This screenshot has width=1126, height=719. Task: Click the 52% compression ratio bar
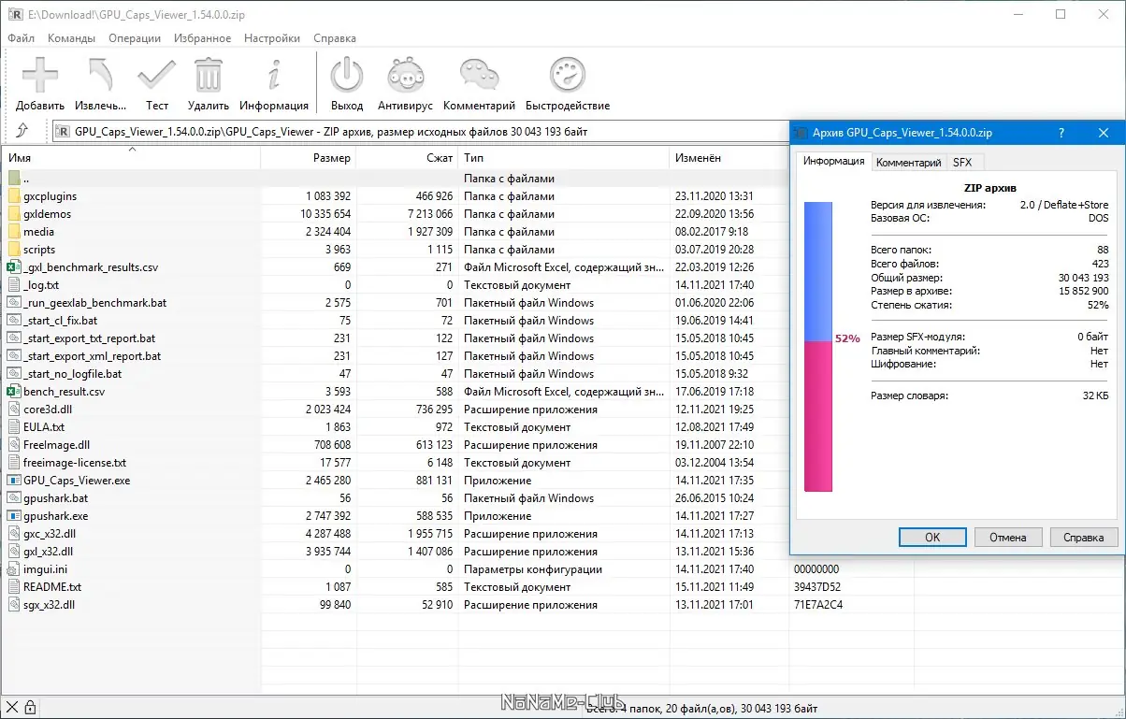pyautogui.click(x=818, y=346)
